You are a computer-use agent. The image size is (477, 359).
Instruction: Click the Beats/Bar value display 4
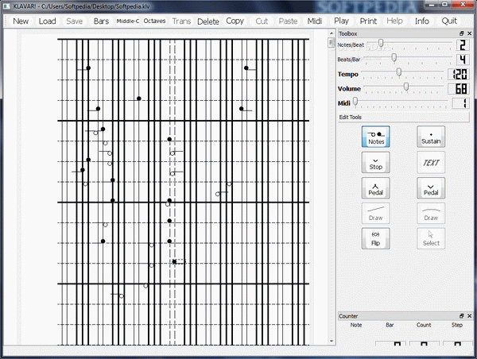coord(463,60)
